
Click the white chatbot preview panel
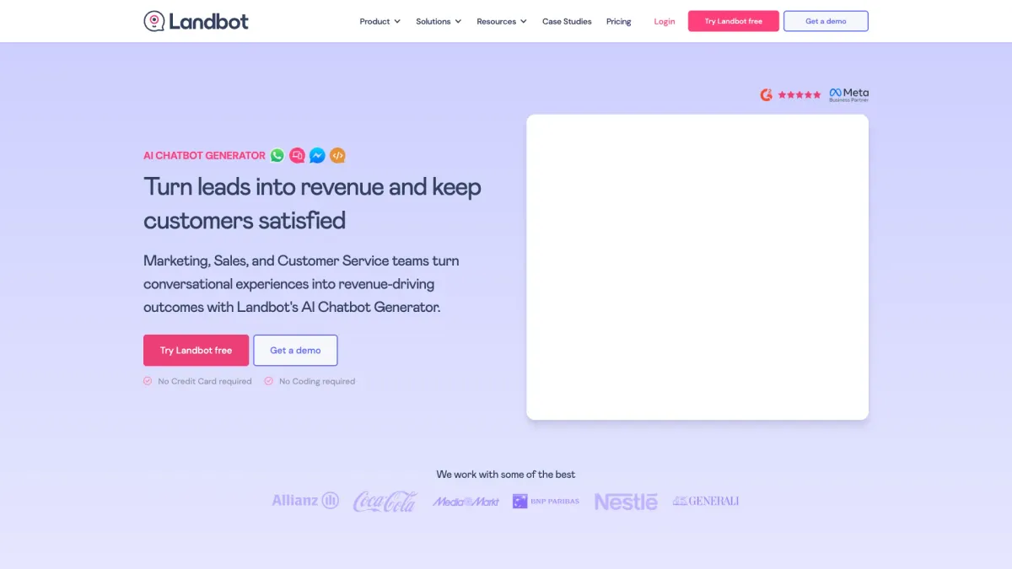[697, 266]
